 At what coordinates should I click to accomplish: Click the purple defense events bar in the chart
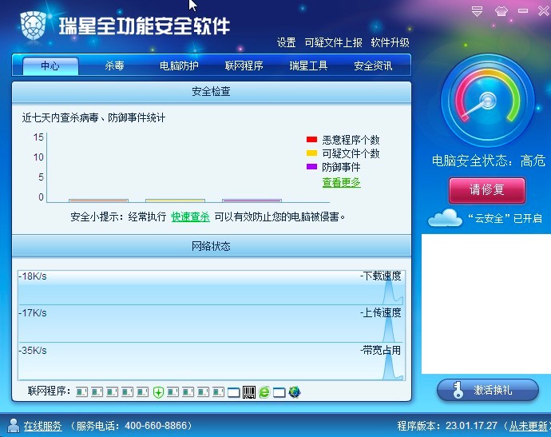point(252,201)
